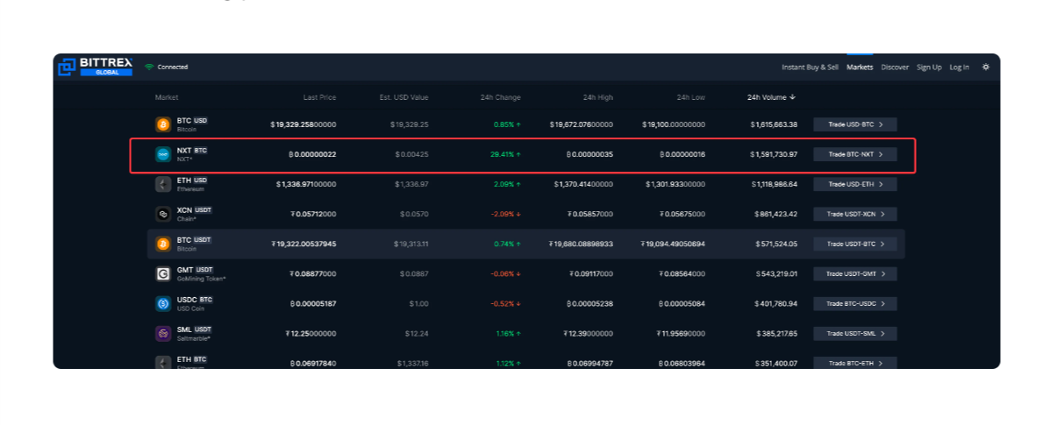Select the USDC BTC market name
1064x425 pixels.
coord(195,300)
